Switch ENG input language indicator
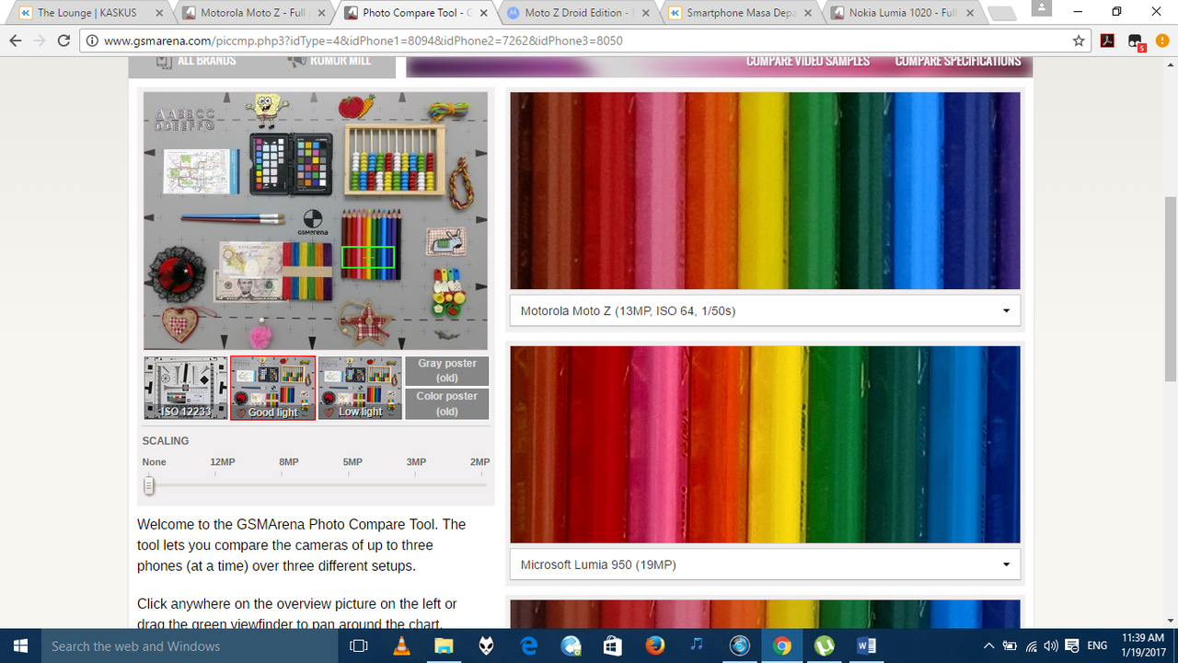1178x663 pixels. 1097,646
